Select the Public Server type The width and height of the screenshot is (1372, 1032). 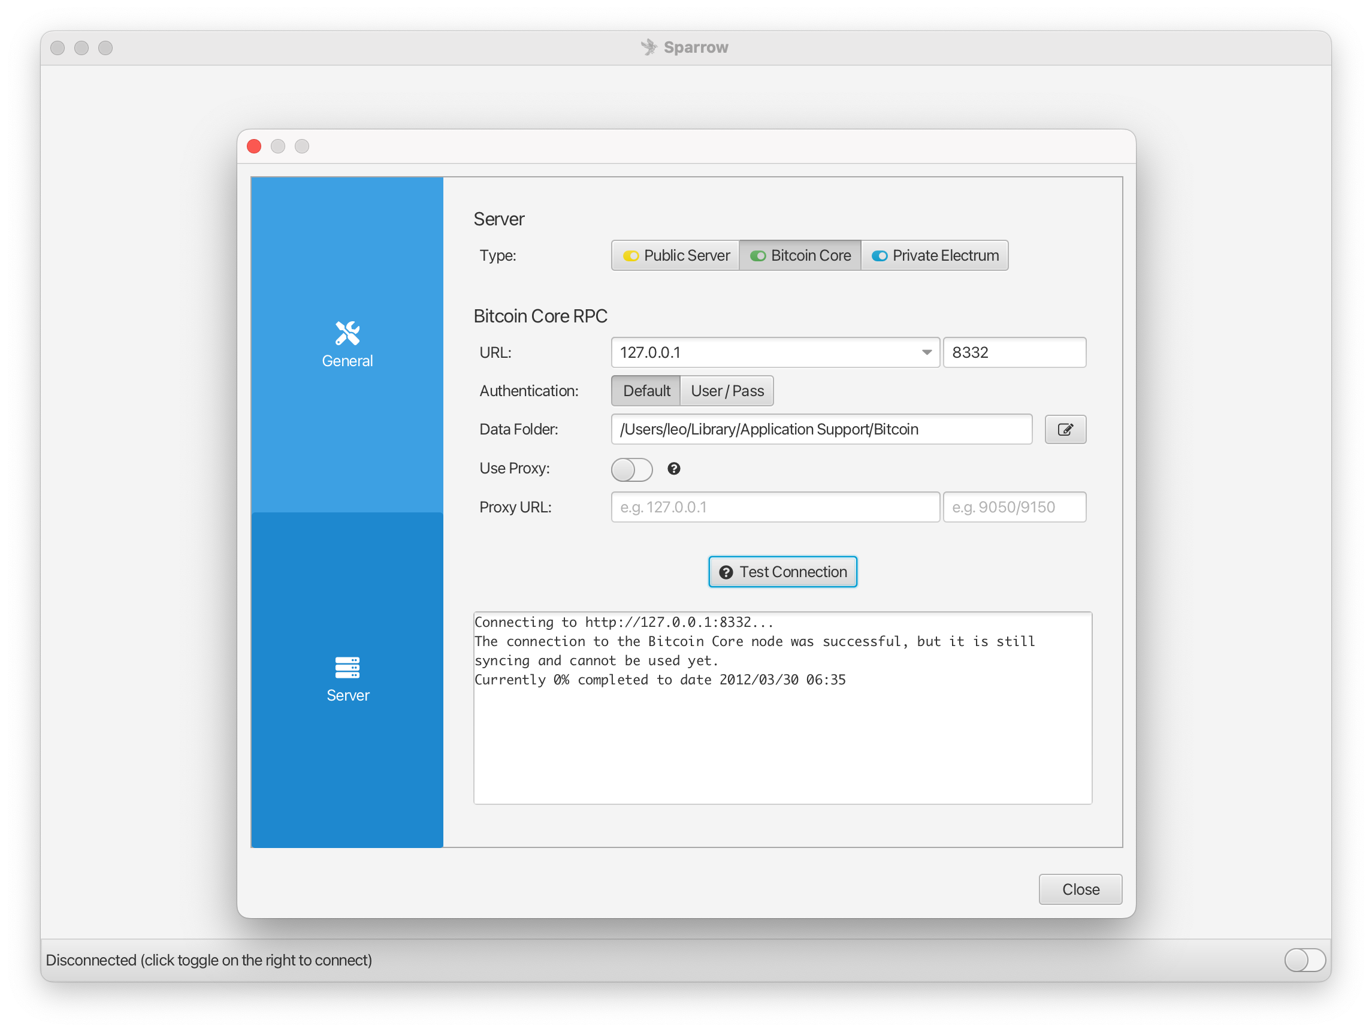(x=675, y=256)
